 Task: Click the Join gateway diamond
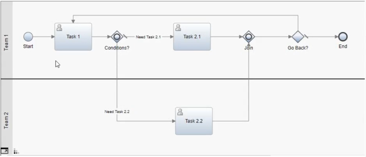[x=249, y=37]
